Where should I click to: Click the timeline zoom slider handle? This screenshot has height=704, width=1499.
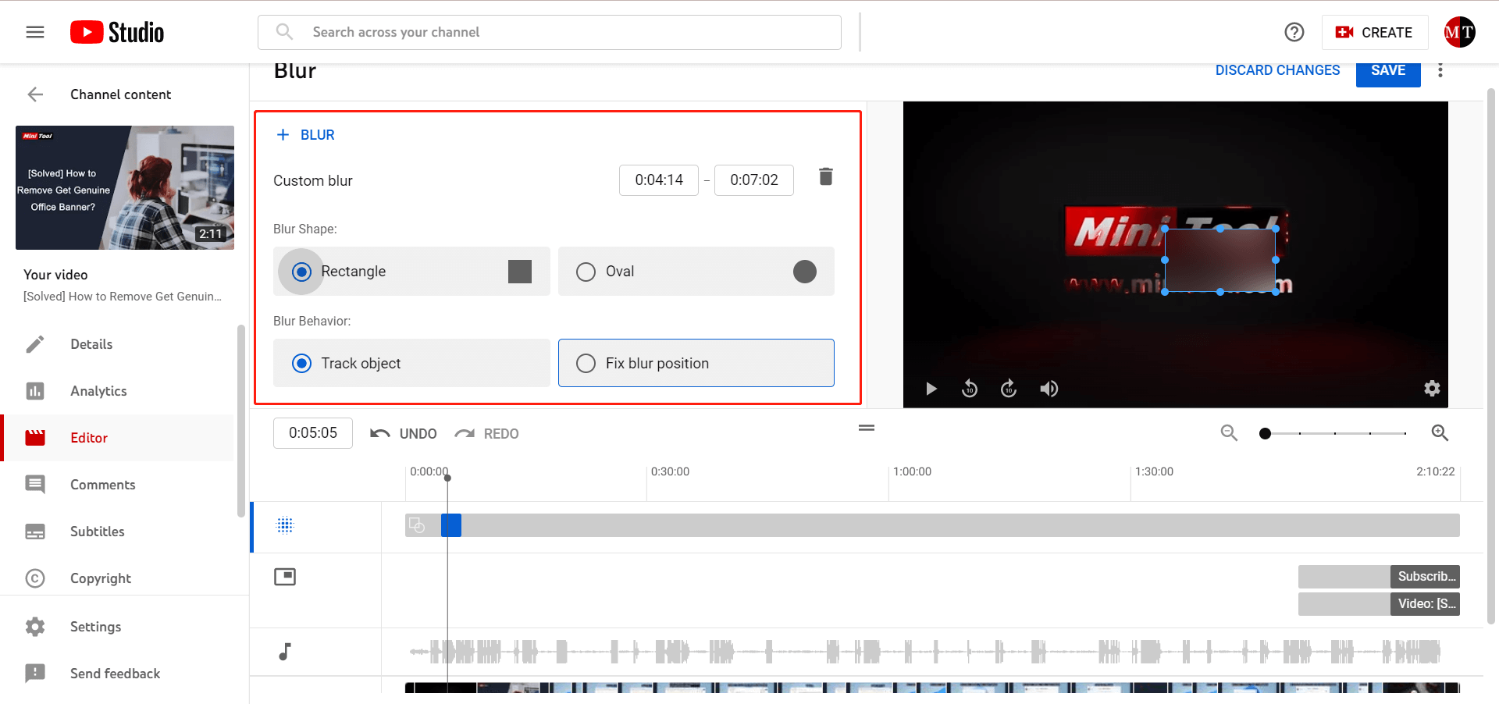(1265, 433)
